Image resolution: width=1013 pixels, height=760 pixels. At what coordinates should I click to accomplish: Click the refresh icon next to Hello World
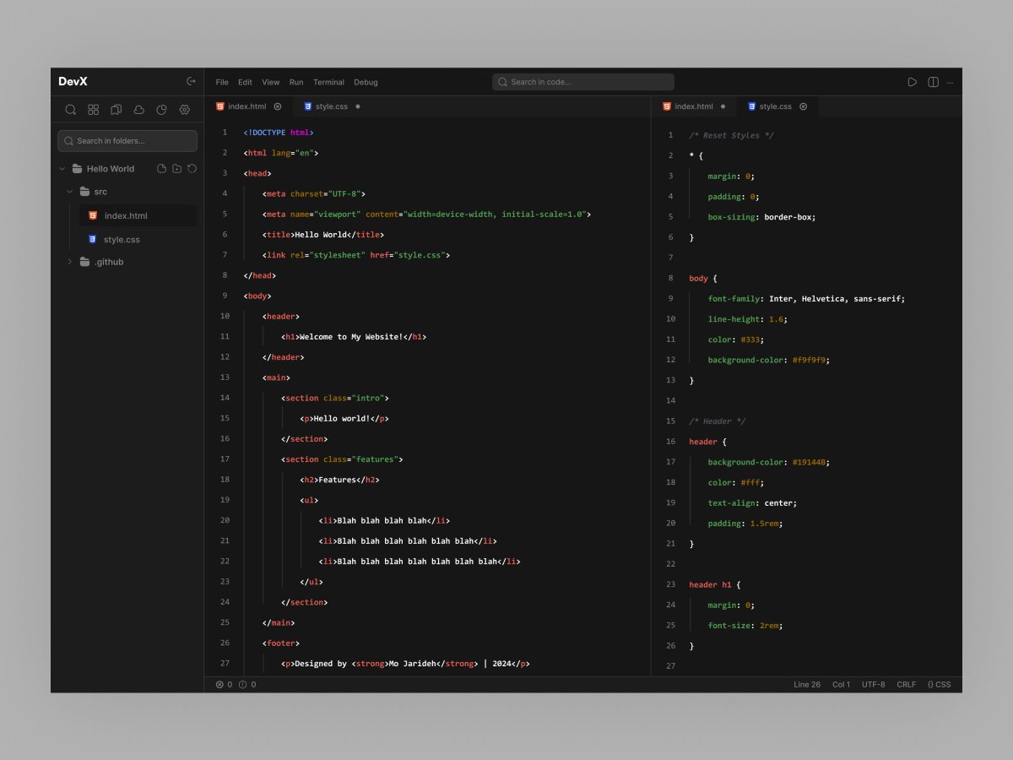pos(192,169)
